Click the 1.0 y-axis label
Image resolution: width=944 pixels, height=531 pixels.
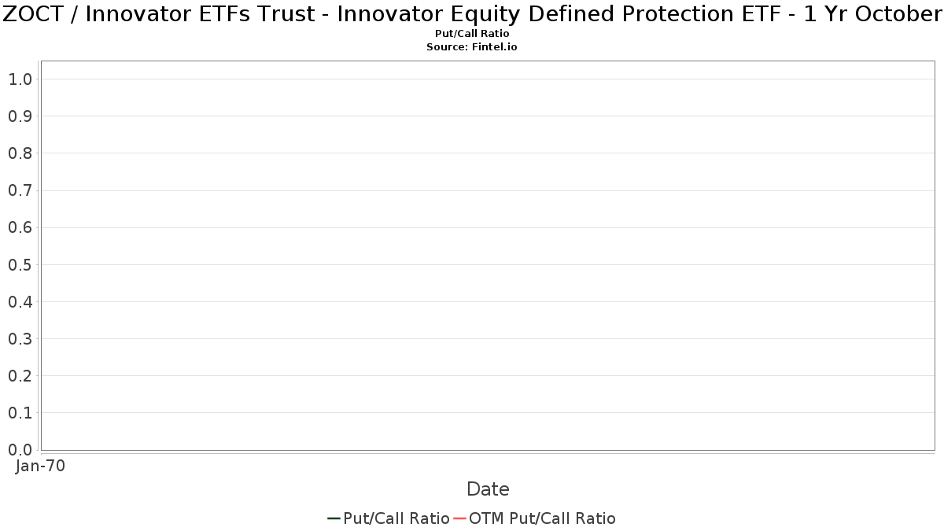20,79
